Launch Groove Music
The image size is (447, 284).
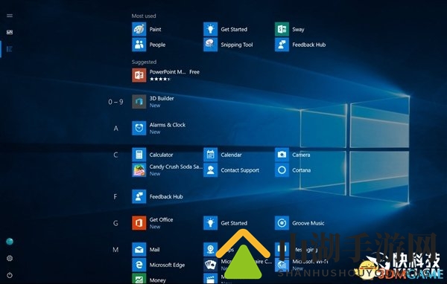coord(300,223)
